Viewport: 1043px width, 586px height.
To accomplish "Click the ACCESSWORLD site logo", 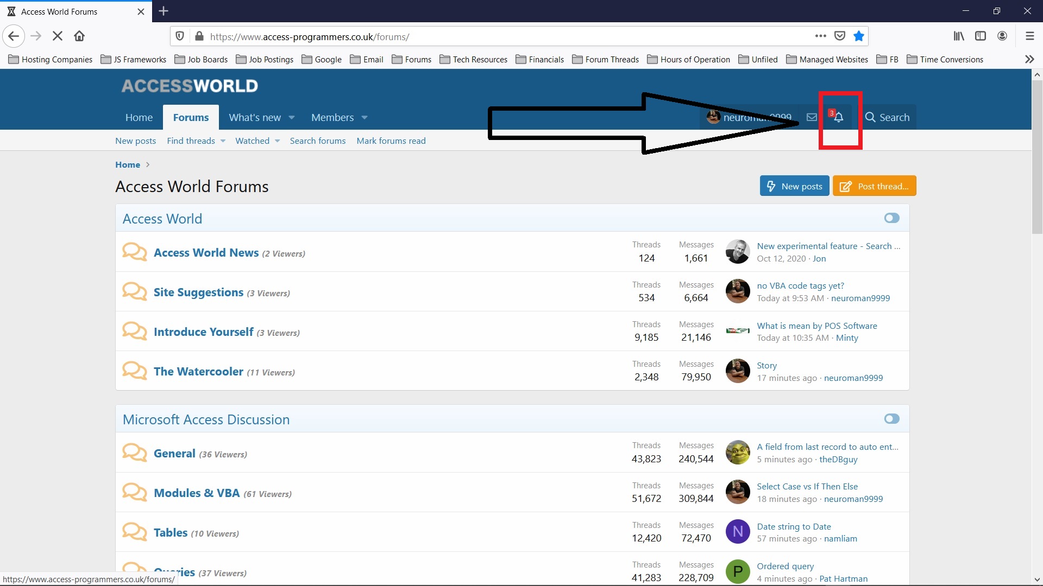I will point(190,86).
